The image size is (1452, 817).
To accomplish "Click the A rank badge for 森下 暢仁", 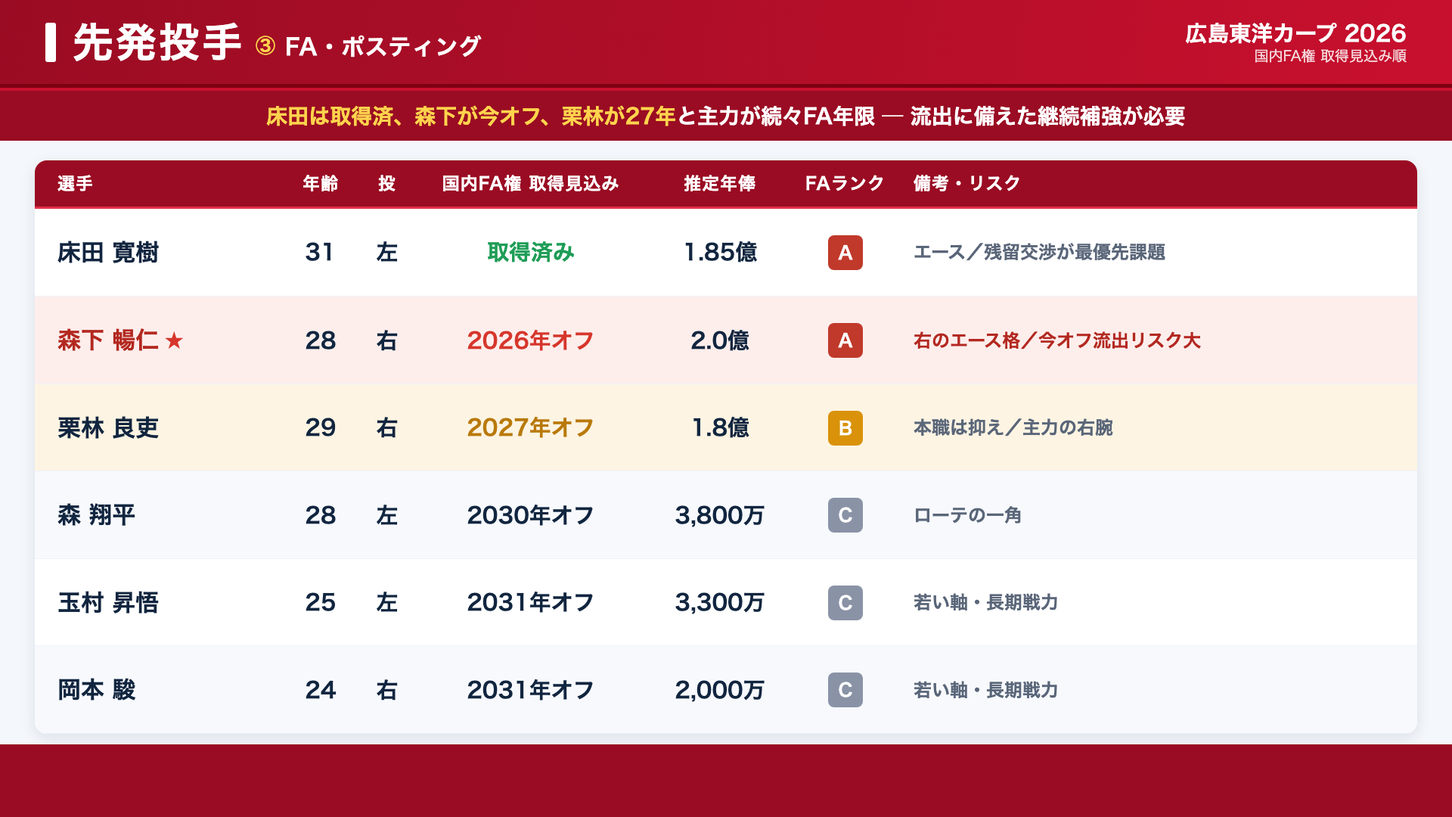I will tap(845, 340).
